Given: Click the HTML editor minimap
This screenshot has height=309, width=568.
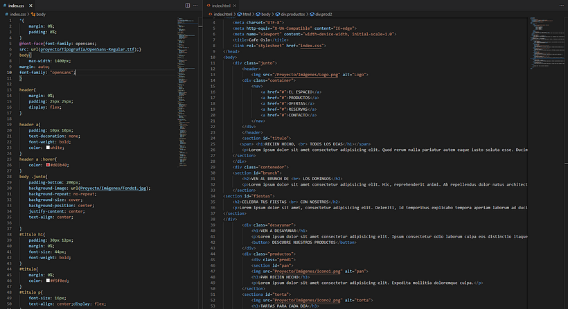Looking at the screenshot, I should [547, 44].
